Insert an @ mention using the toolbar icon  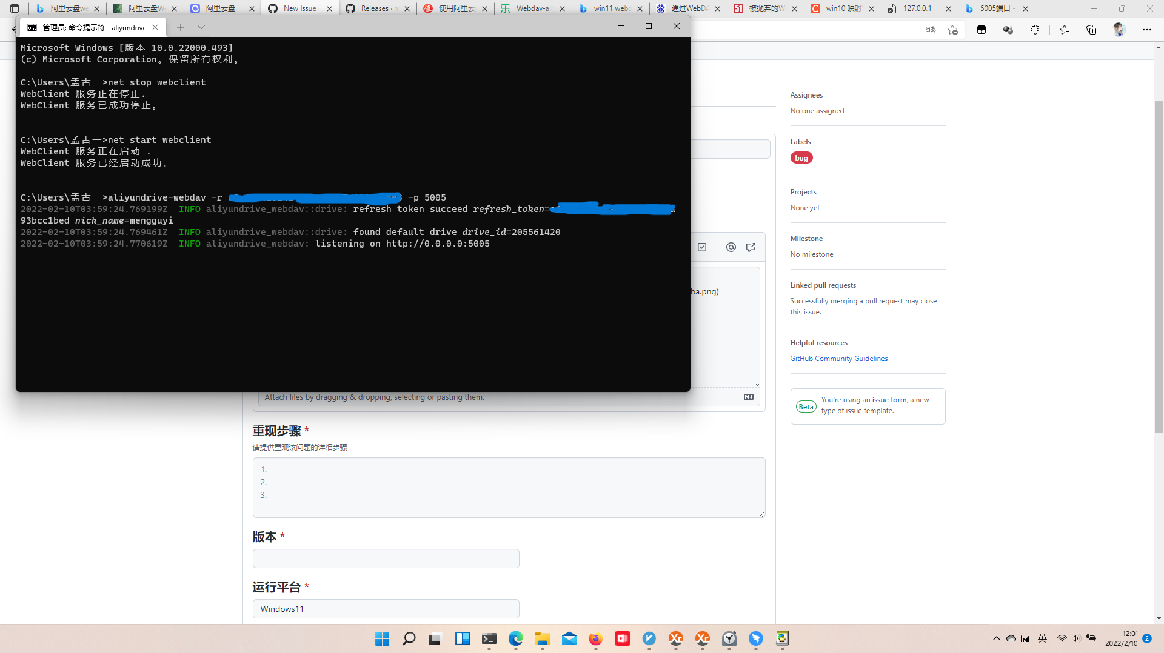coord(731,247)
